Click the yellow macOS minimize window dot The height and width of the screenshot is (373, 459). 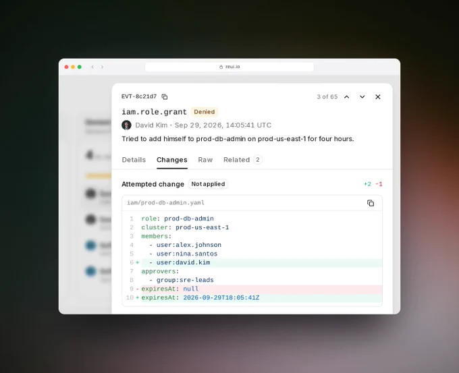[x=73, y=67]
